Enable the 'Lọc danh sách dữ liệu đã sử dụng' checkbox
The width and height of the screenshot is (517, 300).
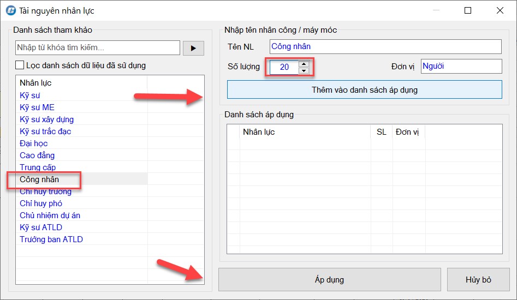[x=20, y=65]
